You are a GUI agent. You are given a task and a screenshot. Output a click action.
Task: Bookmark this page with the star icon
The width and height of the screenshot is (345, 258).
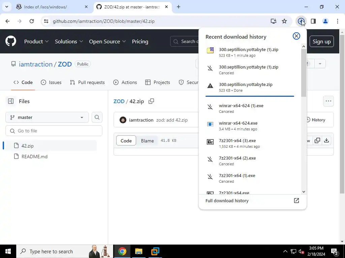point(284,21)
